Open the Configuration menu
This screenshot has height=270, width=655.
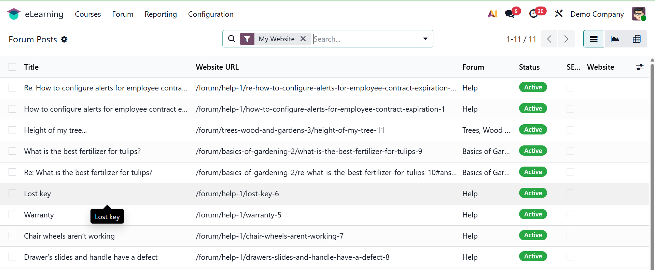pos(211,14)
